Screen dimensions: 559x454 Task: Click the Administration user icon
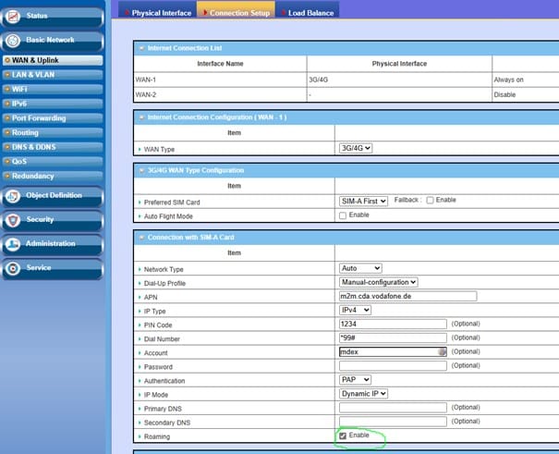click(13, 244)
